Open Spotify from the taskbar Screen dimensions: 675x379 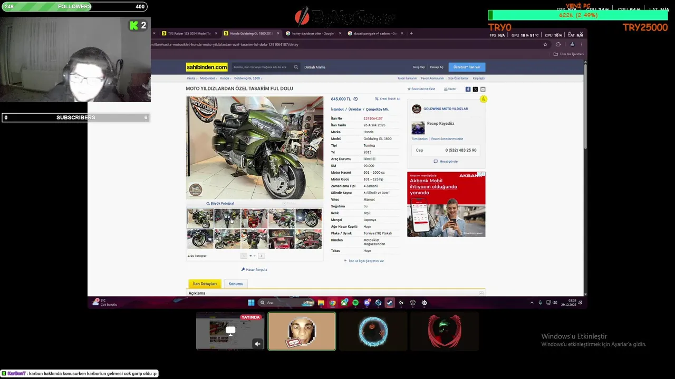355,303
